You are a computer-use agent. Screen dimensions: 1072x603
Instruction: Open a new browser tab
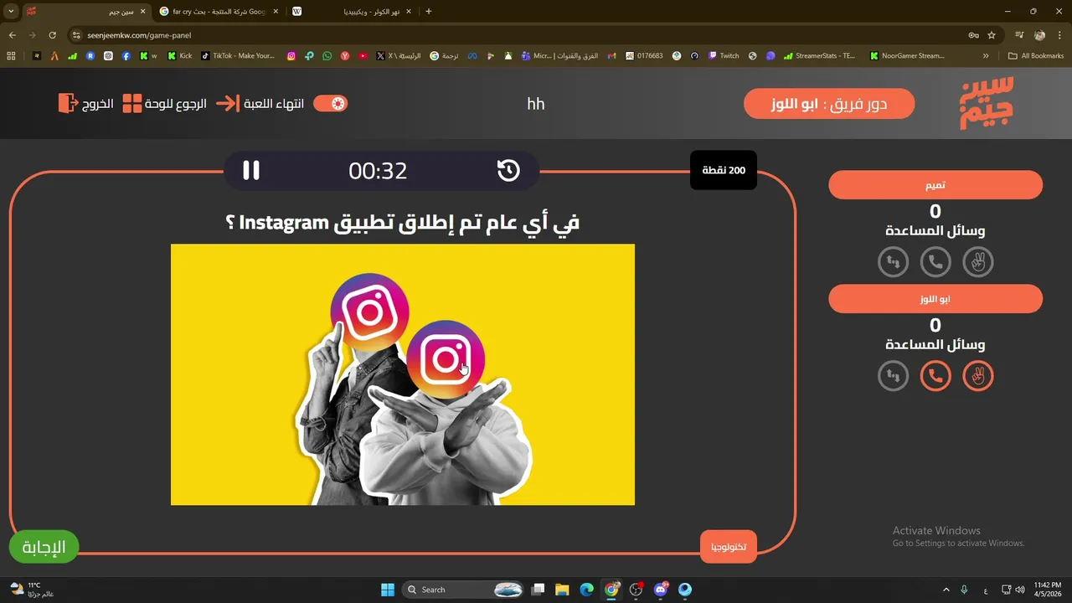click(429, 12)
